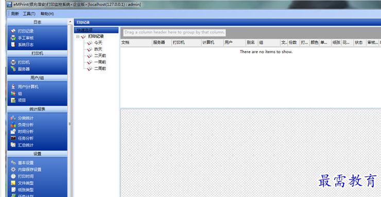Sort by the 纸张 column header
381x197 pixels.
click(337, 43)
